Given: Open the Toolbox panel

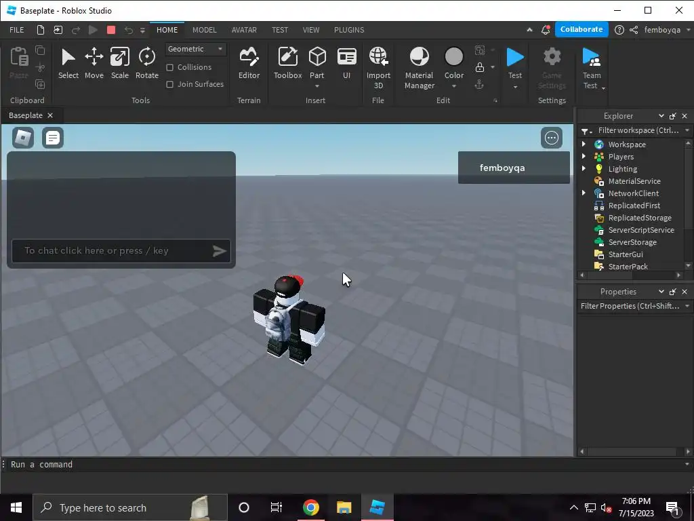Looking at the screenshot, I should (287, 63).
